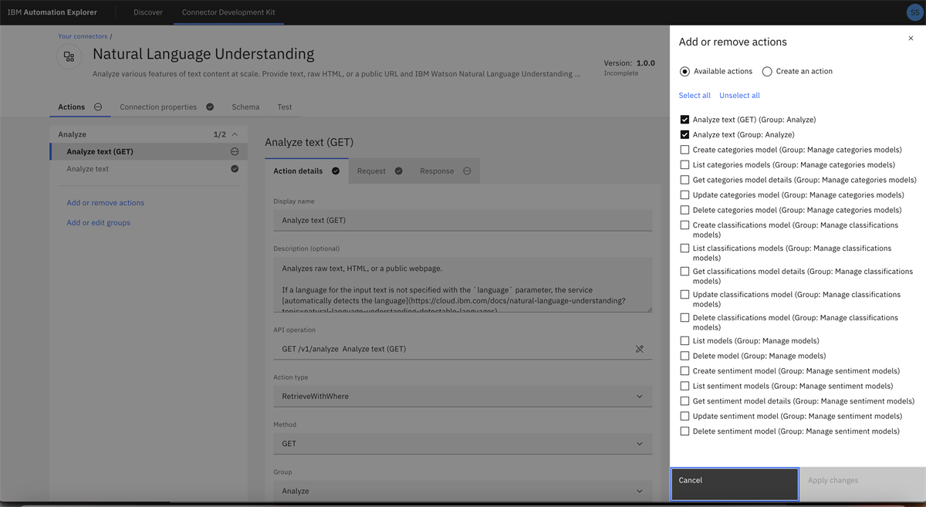Select Analyze text (GET) in action list

(149, 152)
